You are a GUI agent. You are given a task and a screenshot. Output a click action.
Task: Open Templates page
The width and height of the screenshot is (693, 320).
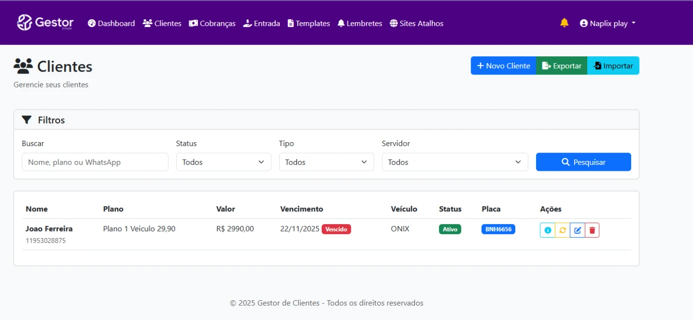(x=308, y=23)
